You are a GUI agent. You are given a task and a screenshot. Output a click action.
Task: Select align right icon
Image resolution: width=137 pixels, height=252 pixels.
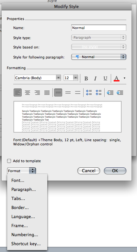[x=37, y=93]
